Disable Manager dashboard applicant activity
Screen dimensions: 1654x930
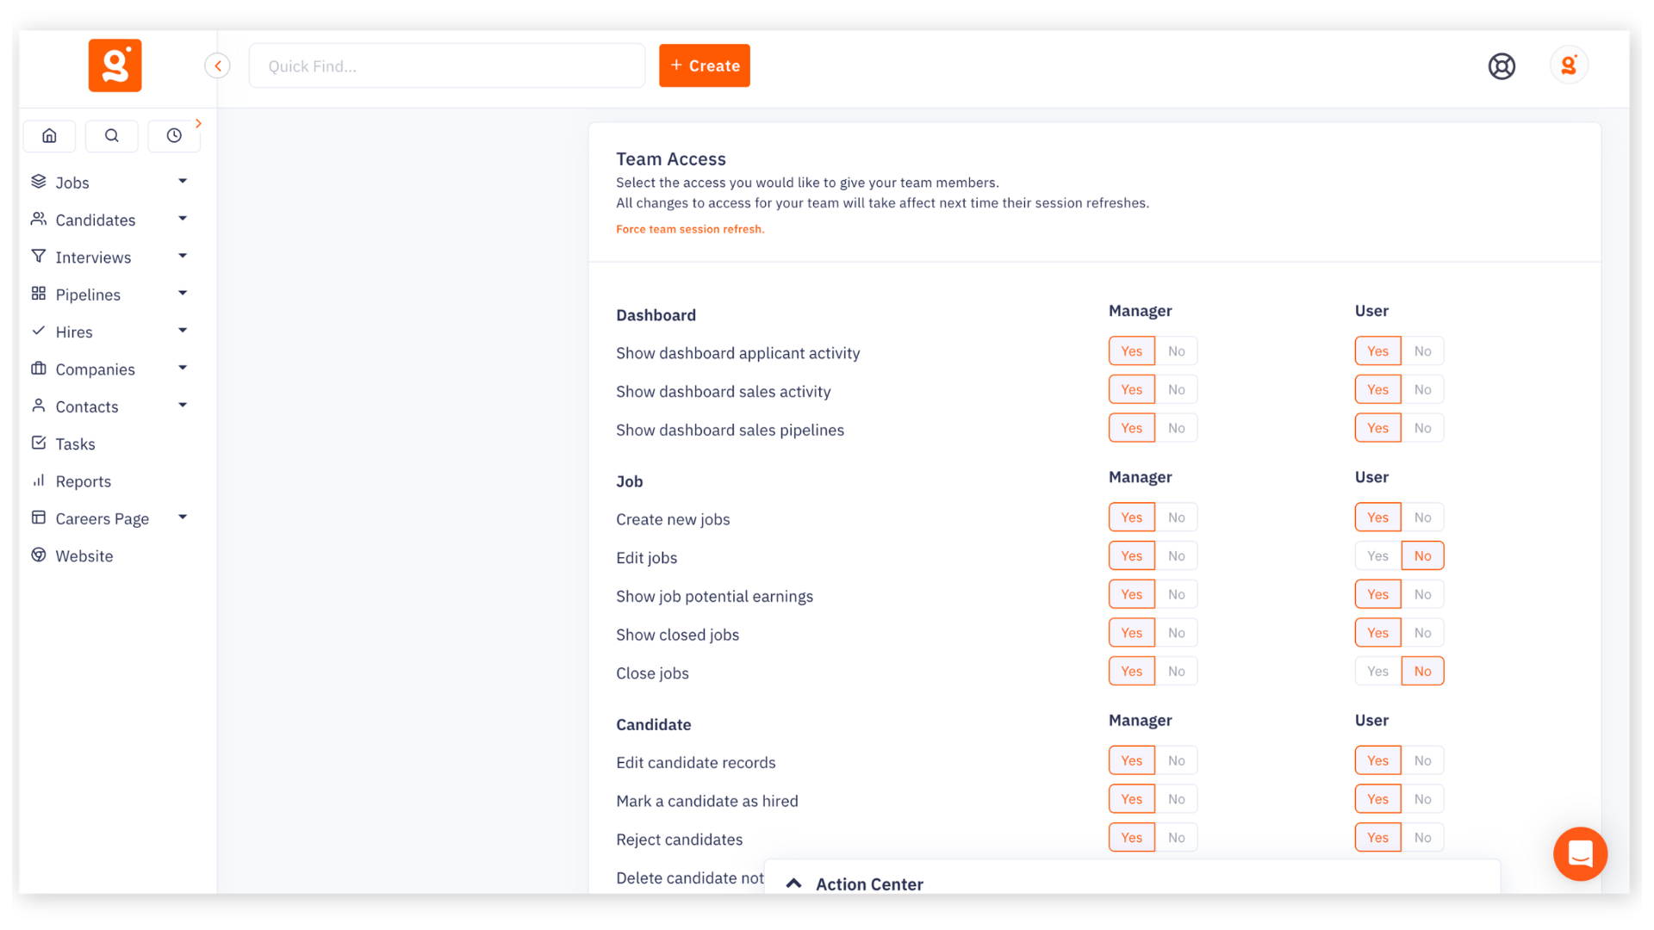[x=1177, y=350]
